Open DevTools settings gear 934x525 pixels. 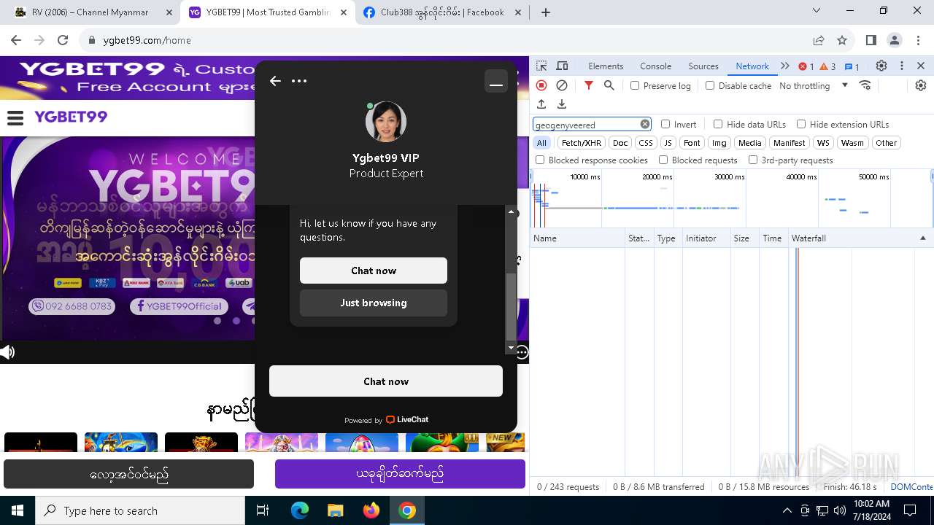(881, 66)
